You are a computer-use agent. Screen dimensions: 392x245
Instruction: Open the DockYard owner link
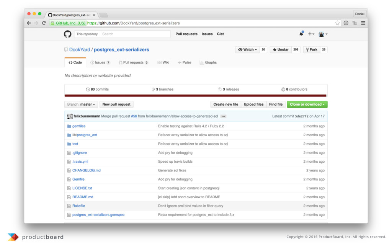pyautogui.click(x=80, y=49)
